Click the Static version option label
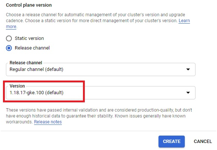The image size is (217, 150). (x=29, y=38)
